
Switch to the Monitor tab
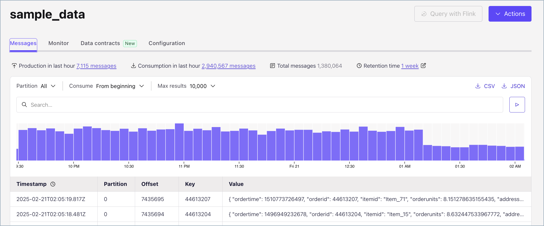[59, 43]
